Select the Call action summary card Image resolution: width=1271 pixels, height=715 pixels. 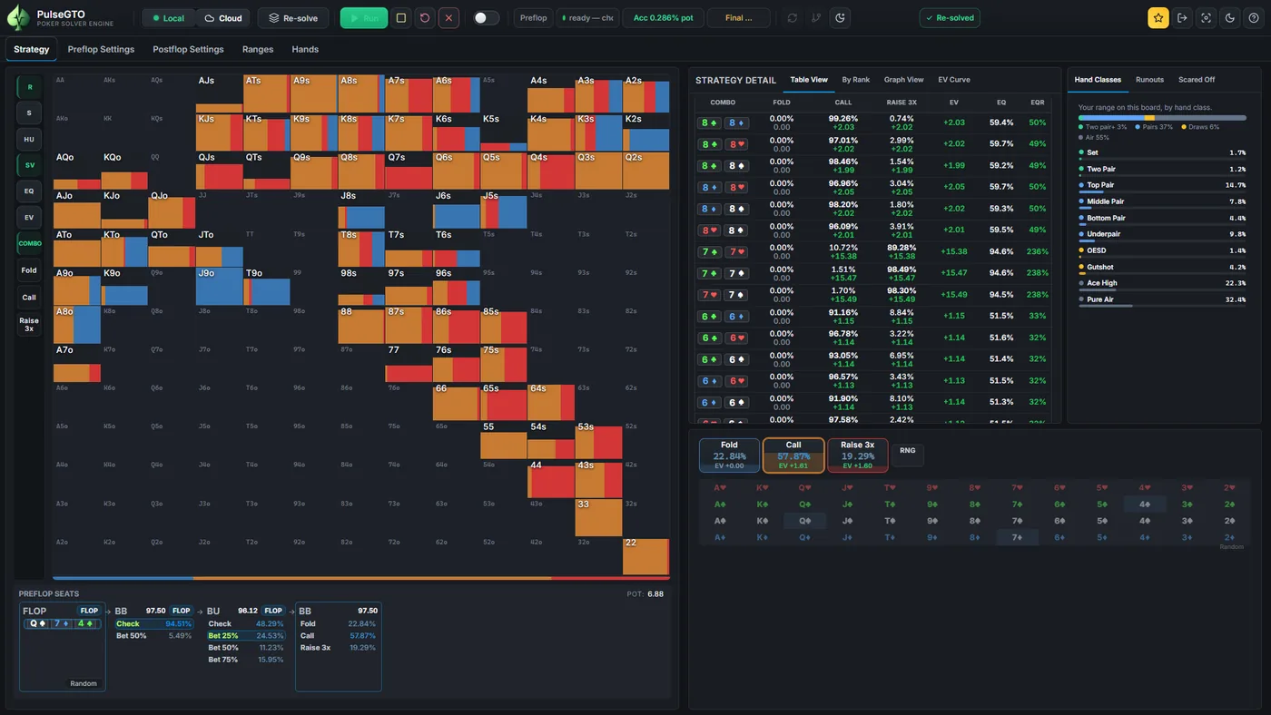click(x=793, y=455)
